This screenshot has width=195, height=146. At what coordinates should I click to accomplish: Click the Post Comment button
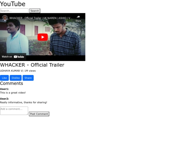tap(39, 114)
